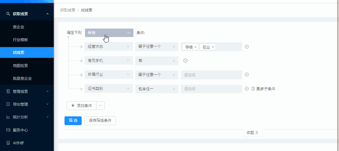Viewport: 339px width, 151px height.
Task: Expand the 管理线索 sidebar menu
Action: point(27,91)
